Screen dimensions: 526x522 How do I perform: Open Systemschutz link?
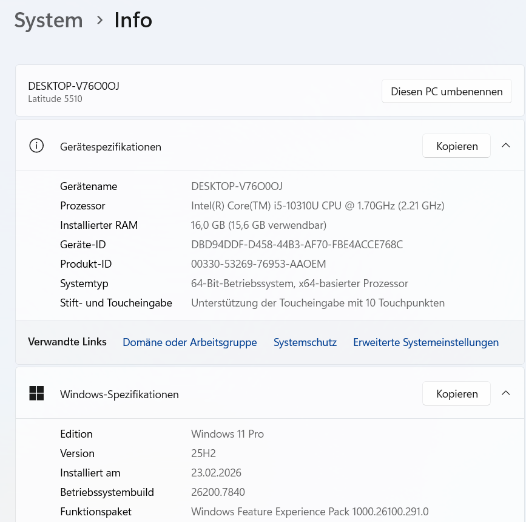(305, 342)
